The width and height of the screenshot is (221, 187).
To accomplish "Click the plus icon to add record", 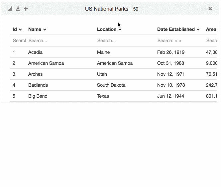I will click(26, 9).
